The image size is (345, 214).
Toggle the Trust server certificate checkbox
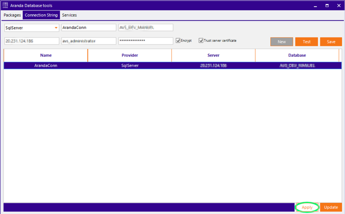click(x=201, y=41)
